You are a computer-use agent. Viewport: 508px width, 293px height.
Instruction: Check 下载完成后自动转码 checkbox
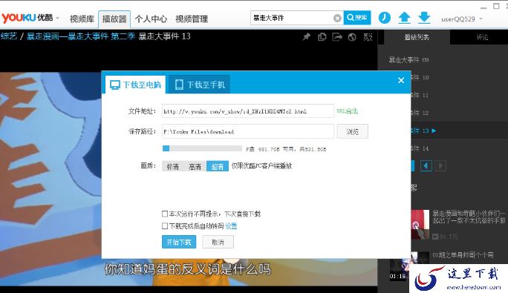(165, 225)
